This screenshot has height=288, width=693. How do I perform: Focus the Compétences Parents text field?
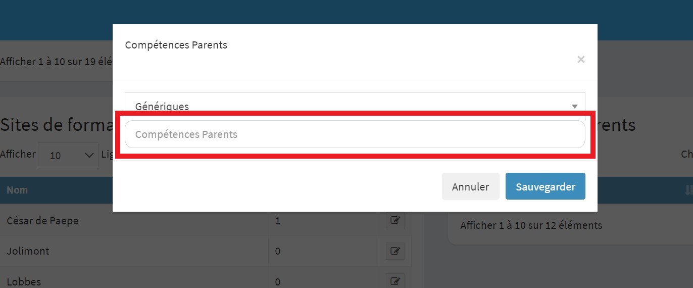(x=355, y=134)
